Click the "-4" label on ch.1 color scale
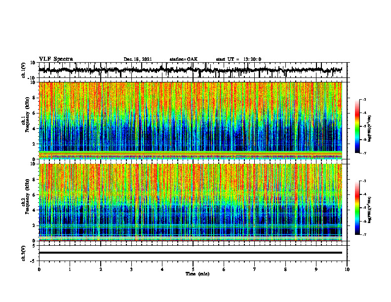The height and width of the screenshot is (302, 391). [364, 113]
